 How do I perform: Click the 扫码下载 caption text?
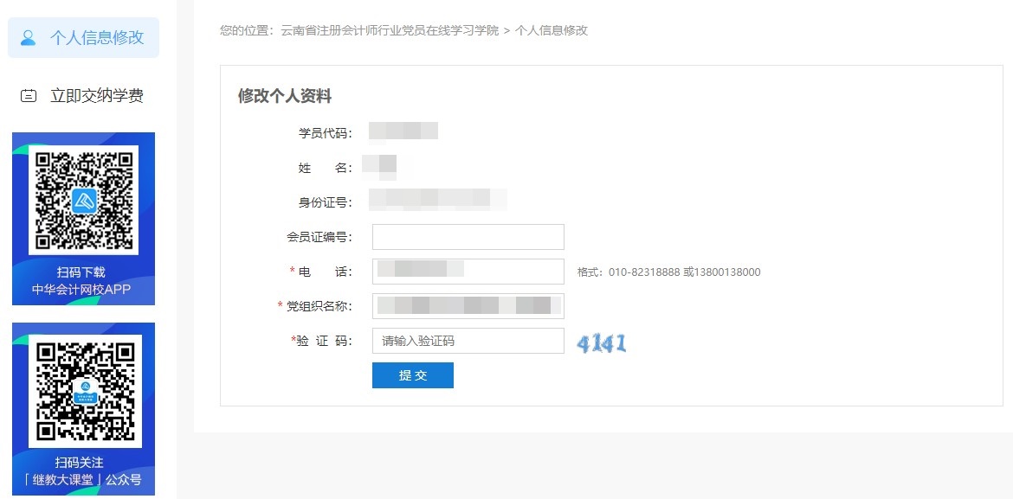coord(81,272)
